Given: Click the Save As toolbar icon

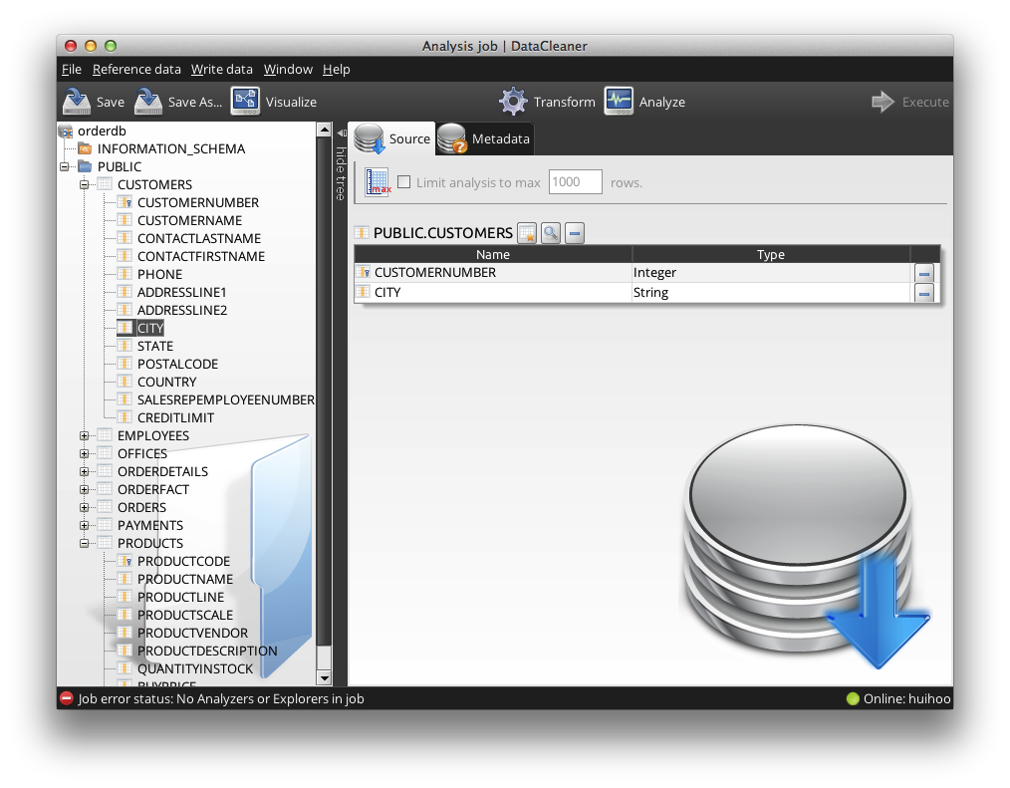Looking at the screenshot, I should 148,102.
